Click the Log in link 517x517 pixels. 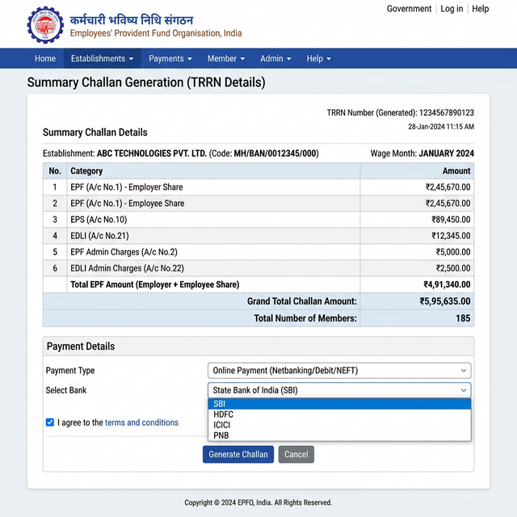pos(452,9)
